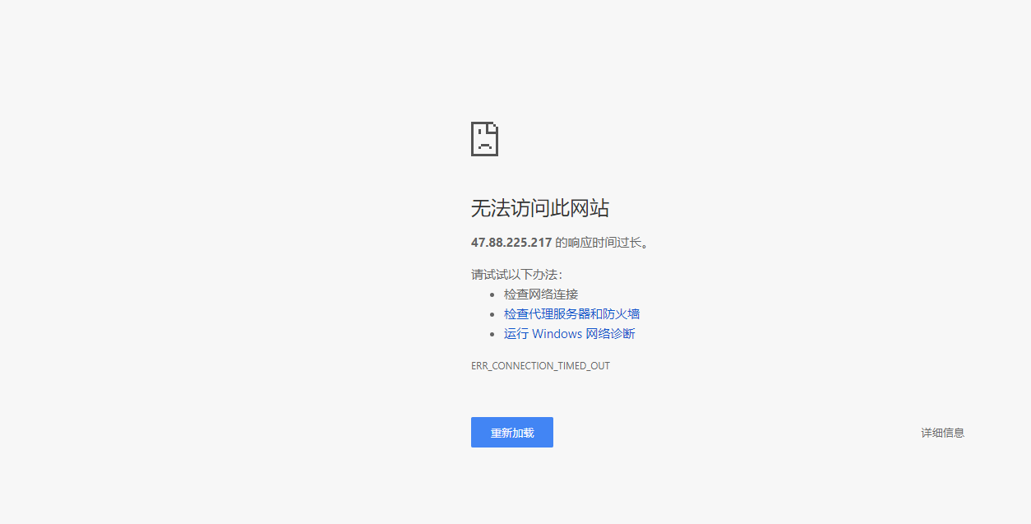Launch 运行 Windows 网络诊断 link

tap(569, 333)
